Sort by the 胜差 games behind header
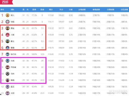 click(x=42, y=10)
